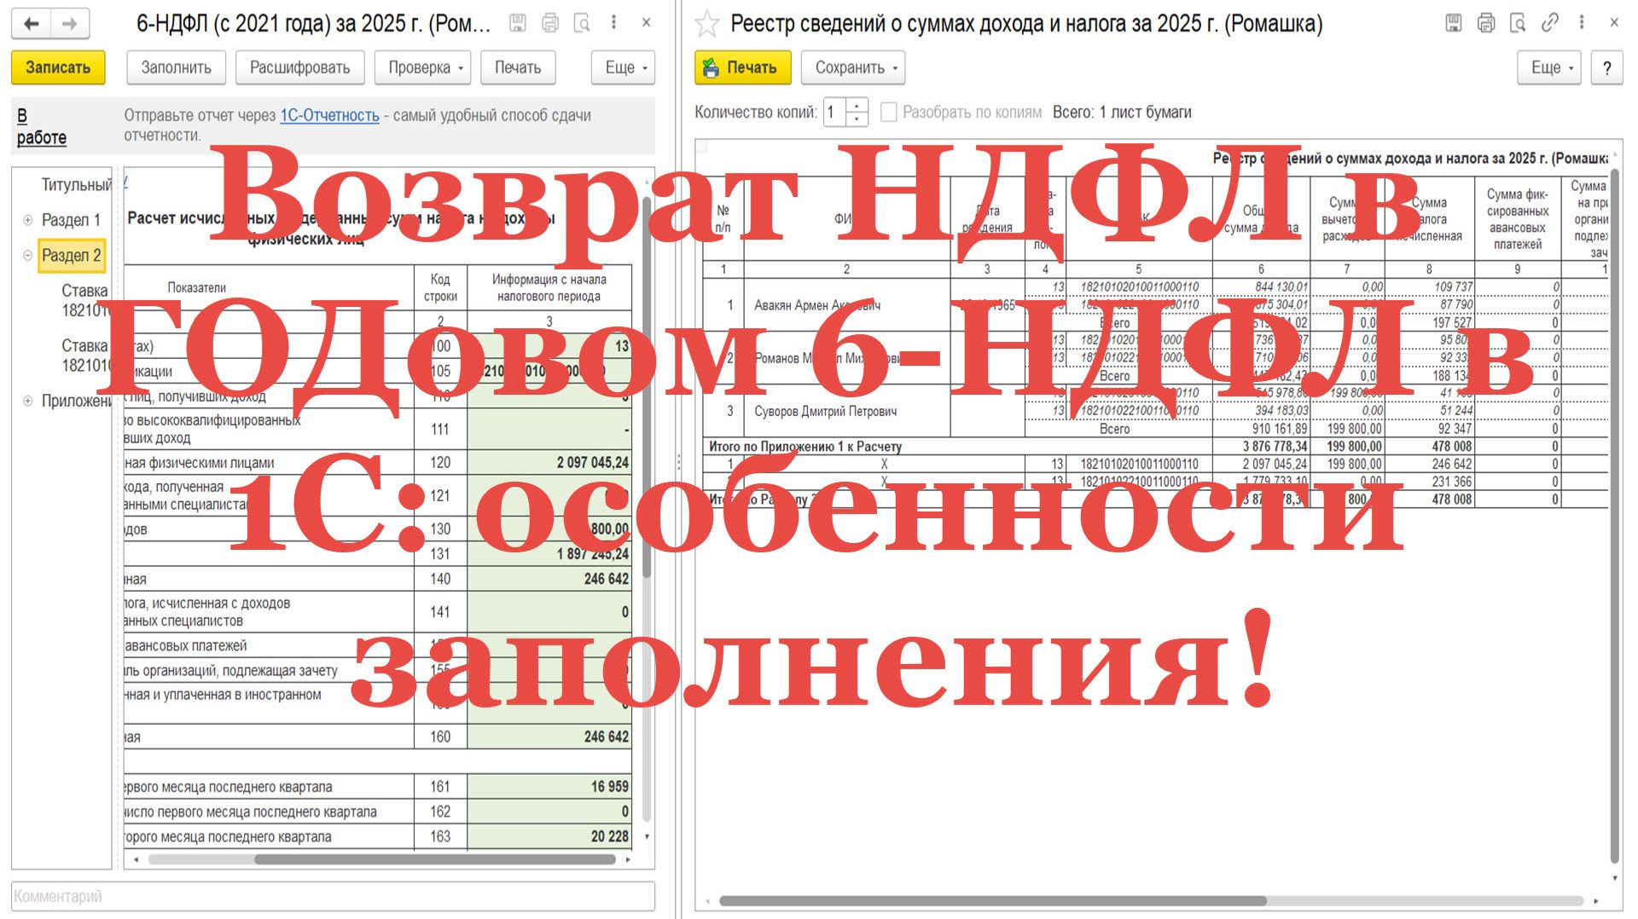
Task: Click save diskette icon in 6-НДФЛ header
Action: pyautogui.click(x=518, y=23)
